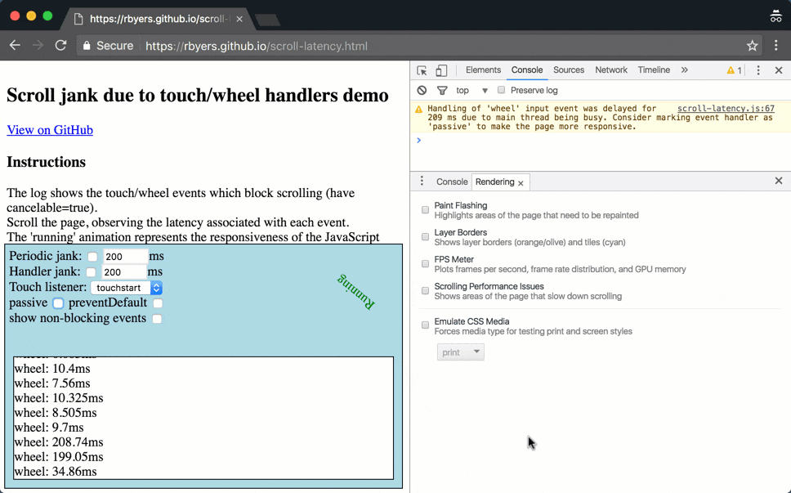Image resolution: width=791 pixels, height=493 pixels.
Task: Reload the page using the refresh icon
Action: [60, 45]
